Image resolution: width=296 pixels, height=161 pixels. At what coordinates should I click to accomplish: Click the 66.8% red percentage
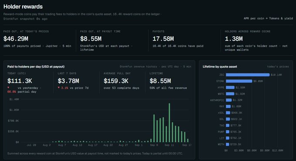coord(11,92)
